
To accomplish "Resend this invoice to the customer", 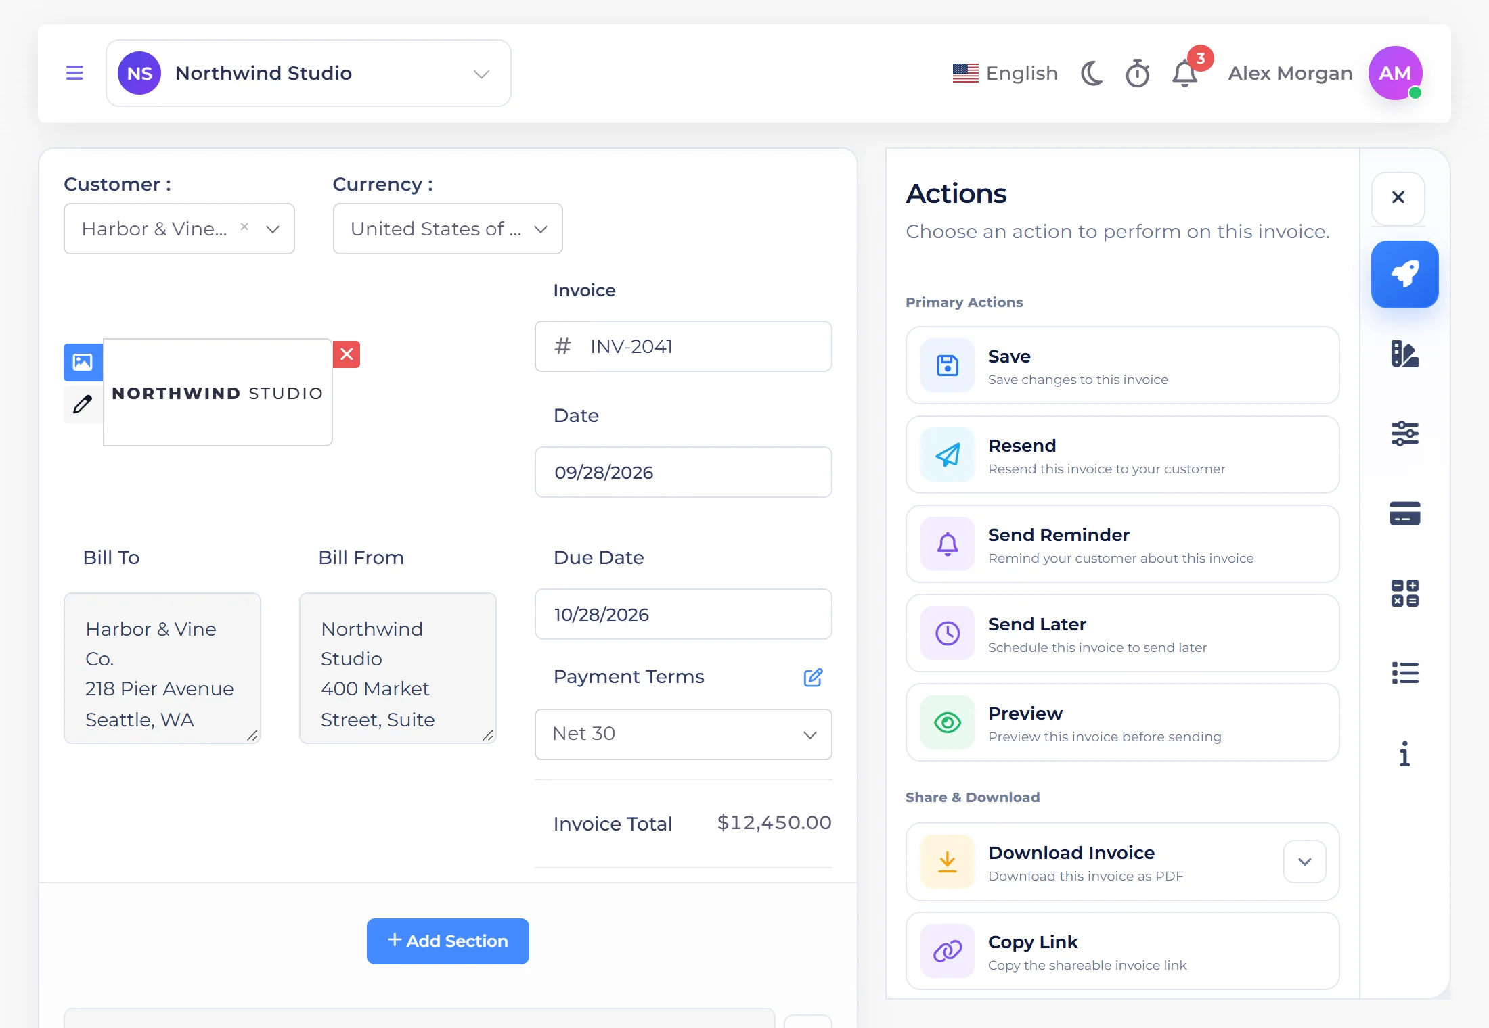I will pyautogui.click(x=1123, y=454).
